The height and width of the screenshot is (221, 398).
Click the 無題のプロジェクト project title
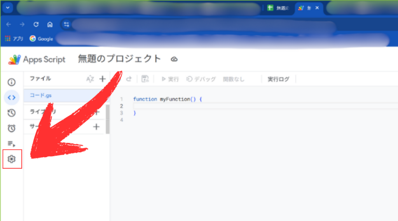tap(119, 59)
